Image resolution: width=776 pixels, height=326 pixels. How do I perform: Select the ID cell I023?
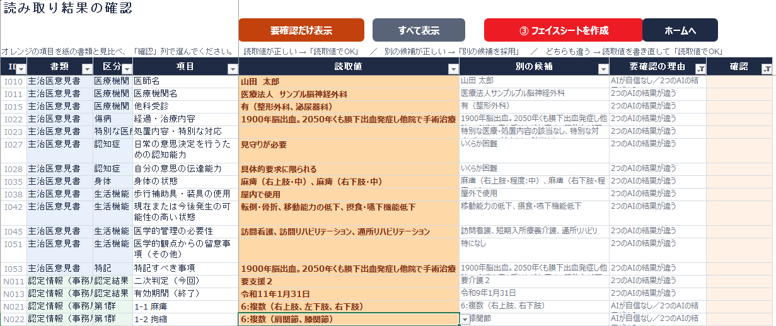13,132
